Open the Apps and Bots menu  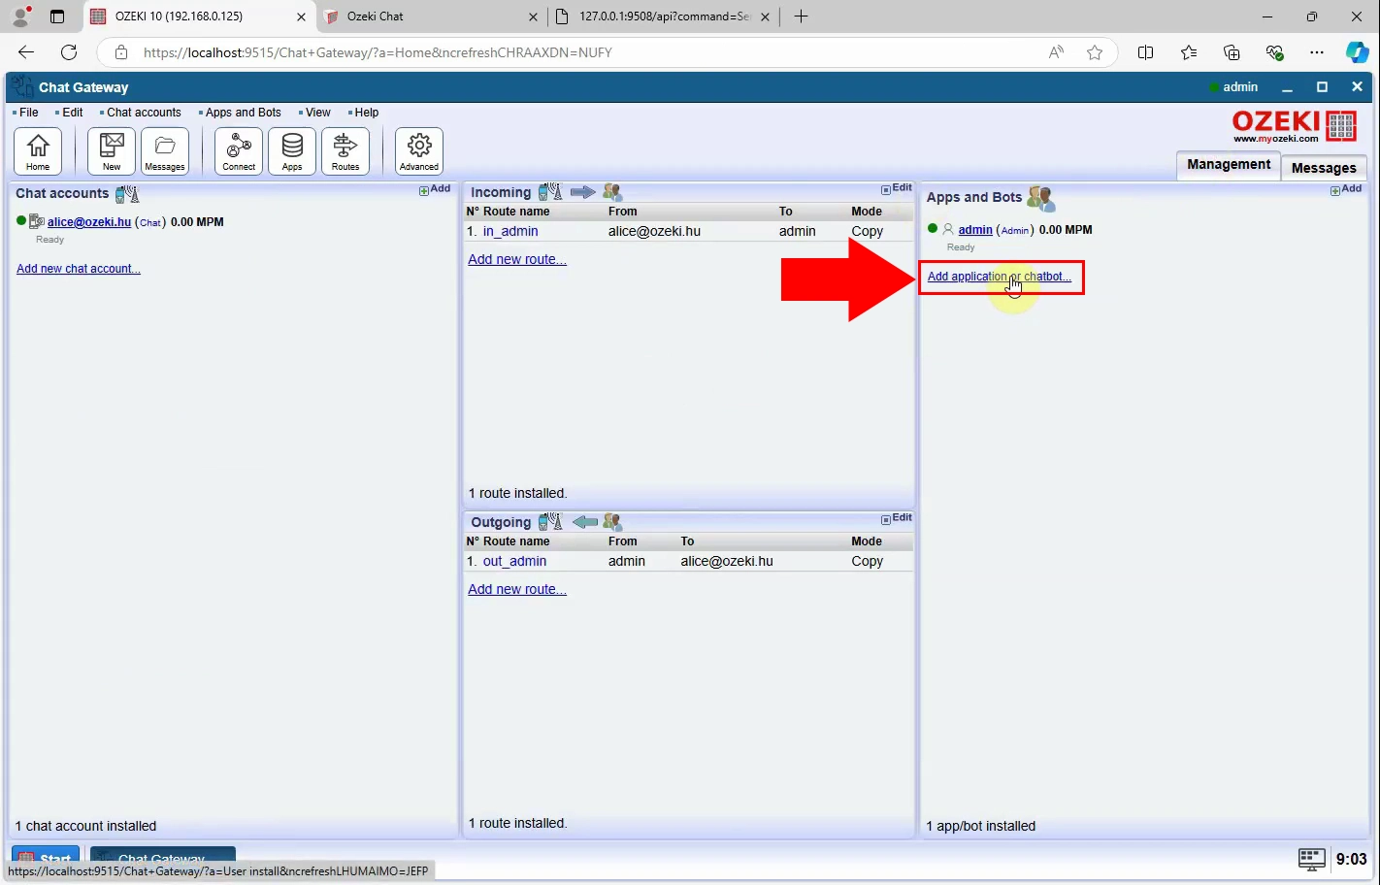(x=243, y=113)
